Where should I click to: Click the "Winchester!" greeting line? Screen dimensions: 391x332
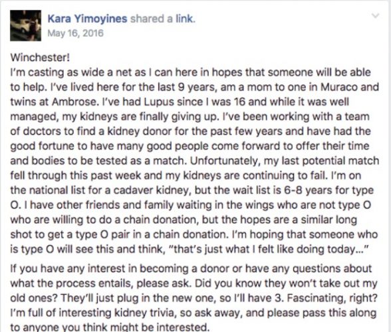(x=40, y=58)
